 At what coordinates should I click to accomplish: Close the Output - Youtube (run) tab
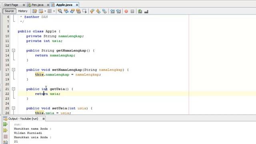coord(44,119)
